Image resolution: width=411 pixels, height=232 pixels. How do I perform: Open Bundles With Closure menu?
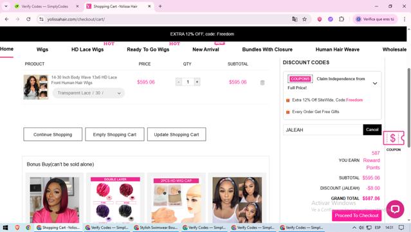(267, 49)
